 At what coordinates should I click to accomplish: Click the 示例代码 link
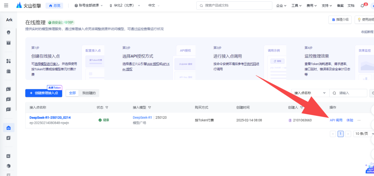pyautogui.click(x=250, y=64)
